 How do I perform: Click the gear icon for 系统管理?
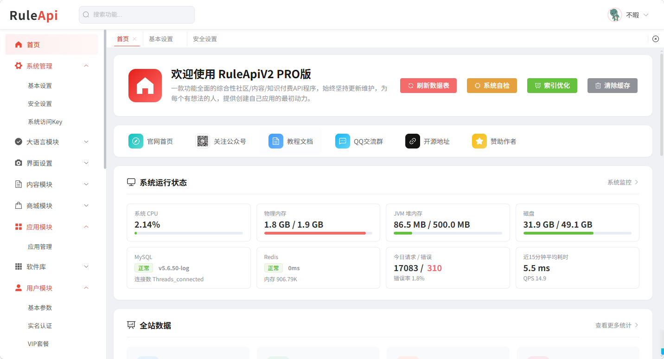[x=19, y=66]
